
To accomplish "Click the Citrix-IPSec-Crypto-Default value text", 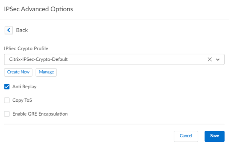I will [38, 59].
